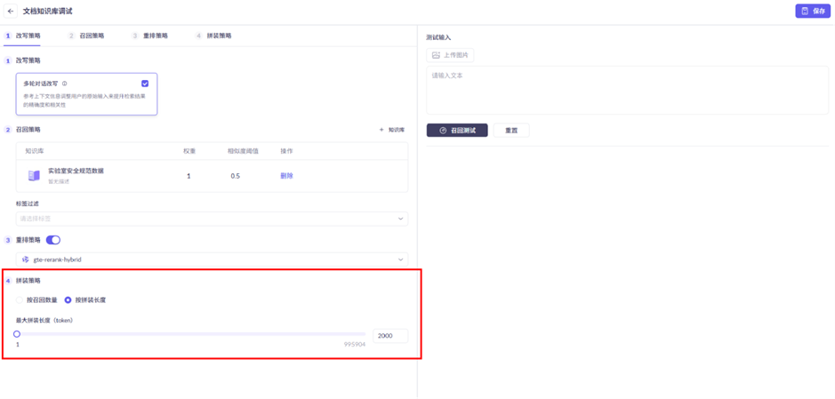
Task: Uncheck the 多轮对话改写 checkbox
Action: tap(145, 84)
